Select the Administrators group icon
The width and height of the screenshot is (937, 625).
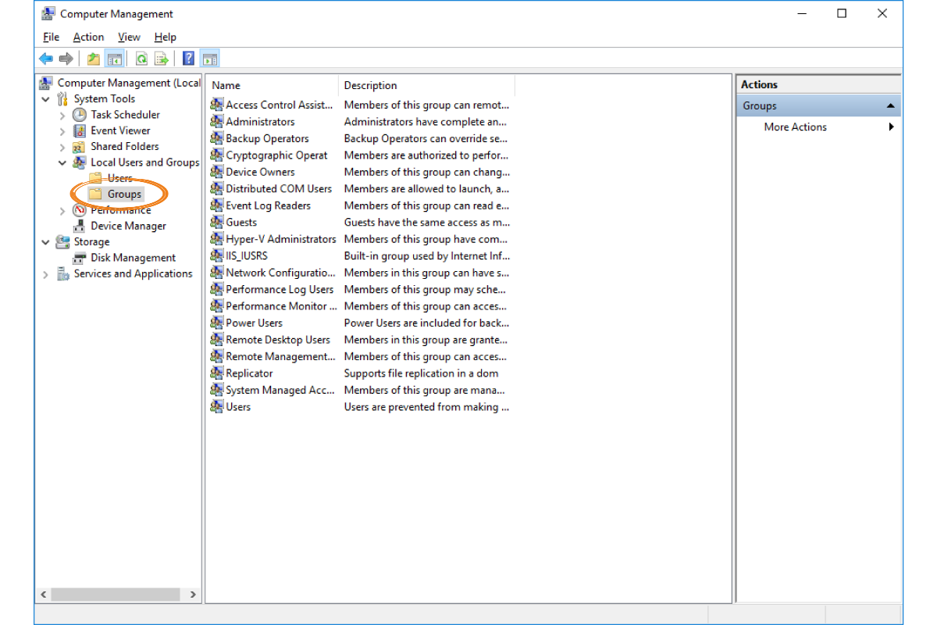click(217, 122)
